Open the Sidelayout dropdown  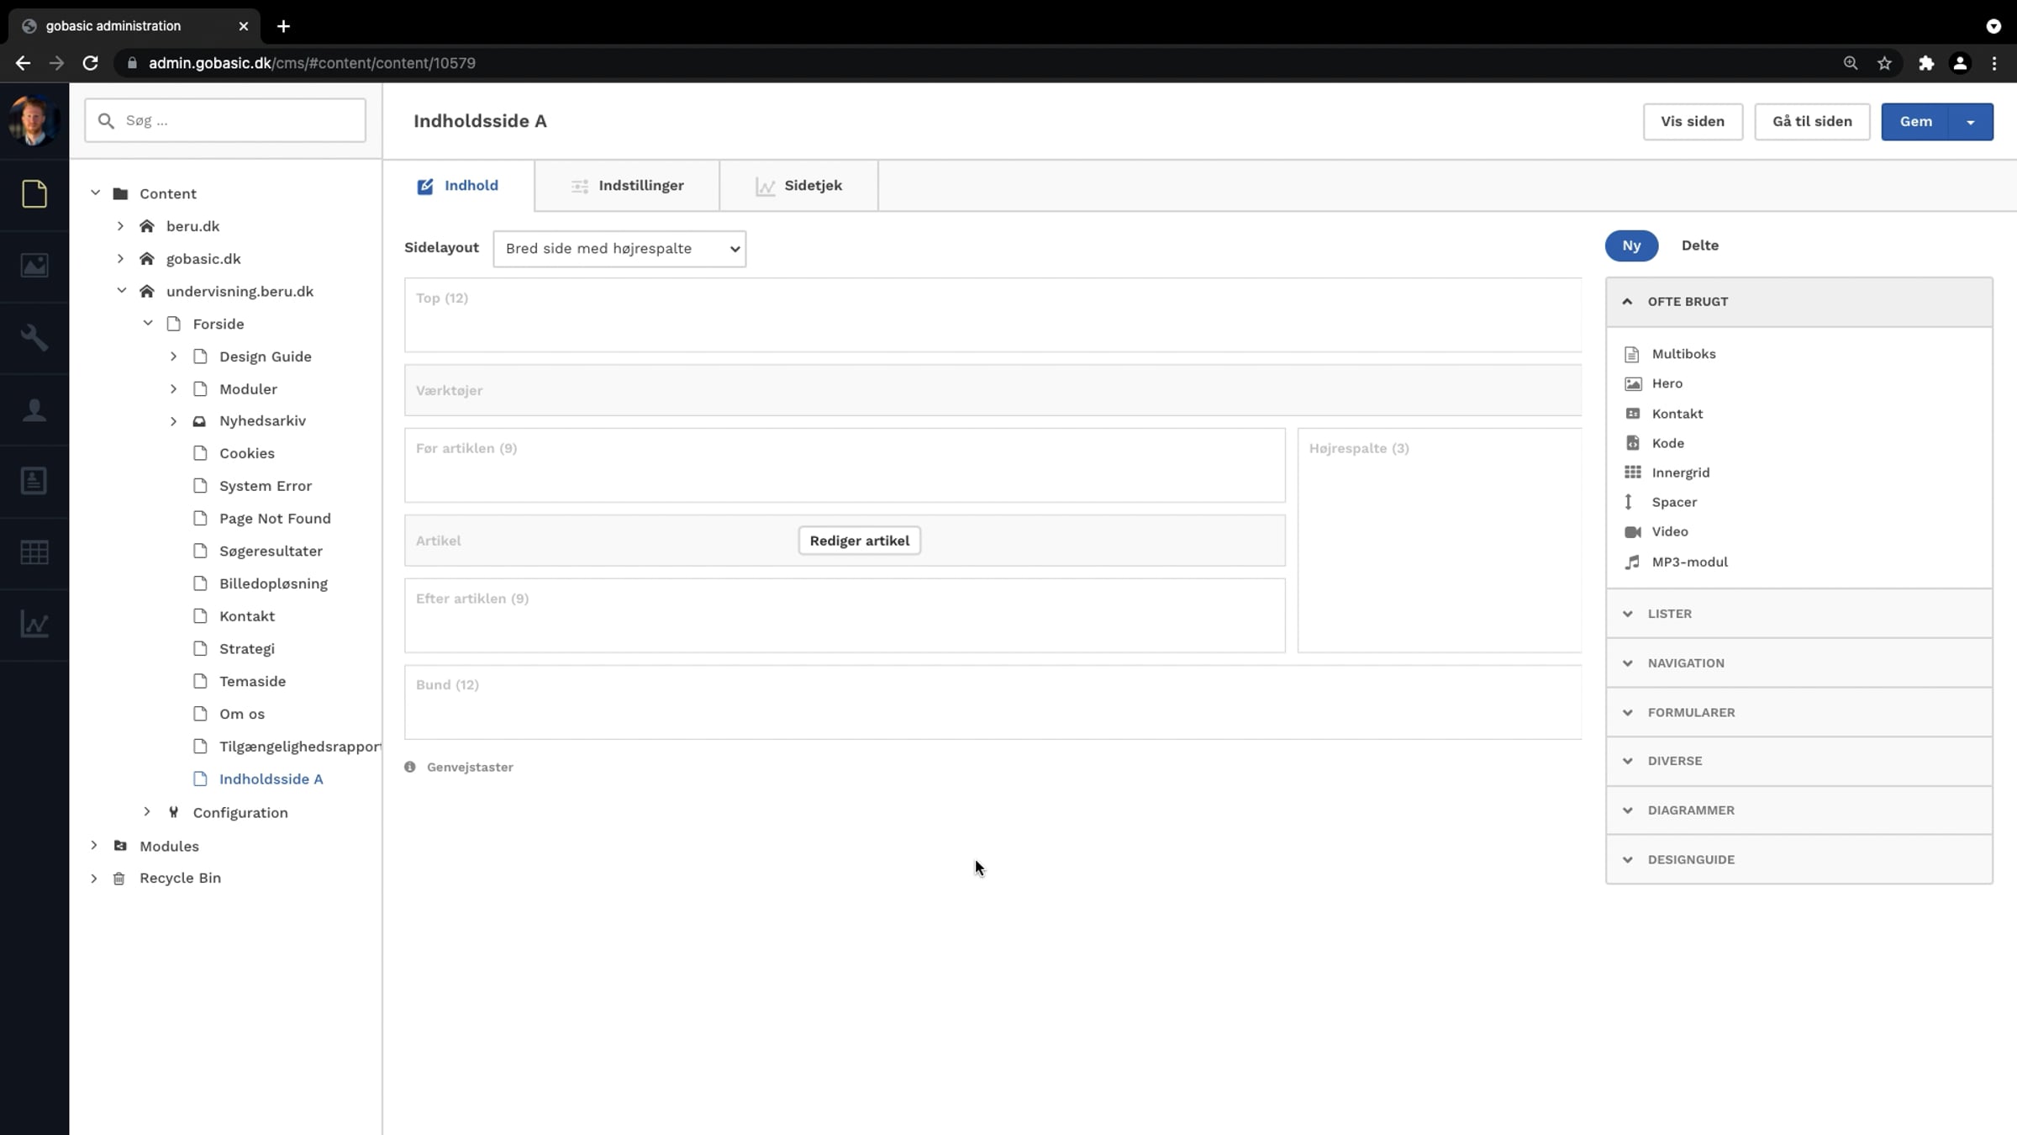click(619, 249)
